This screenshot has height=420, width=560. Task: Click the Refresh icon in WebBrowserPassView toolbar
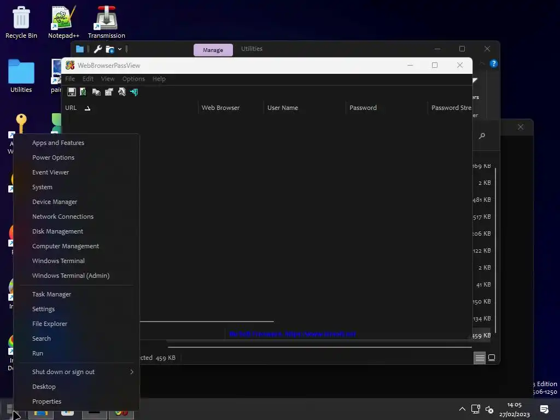pyautogui.click(x=83, y=92)
